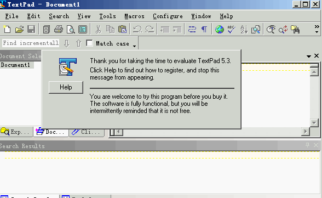Select the Cut scissors icon
322x198 pixels.
coord(99,30)
